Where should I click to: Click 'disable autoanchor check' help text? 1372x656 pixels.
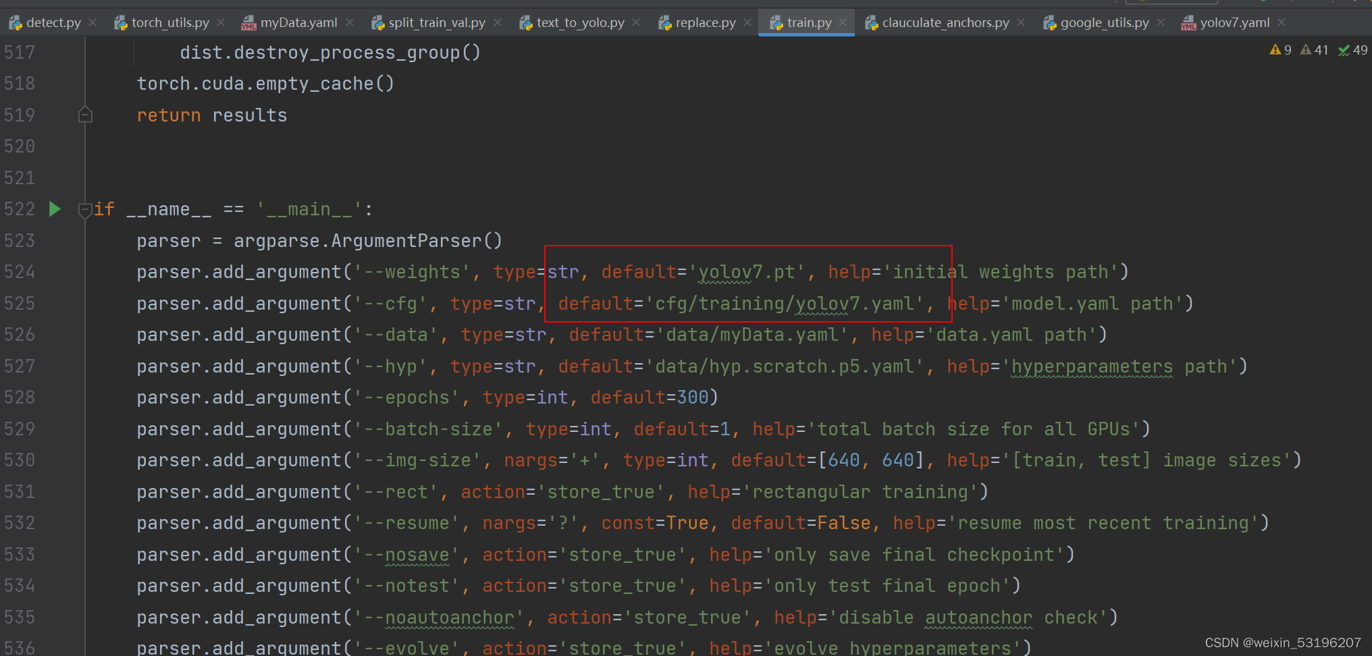click(x=968, y=618)
